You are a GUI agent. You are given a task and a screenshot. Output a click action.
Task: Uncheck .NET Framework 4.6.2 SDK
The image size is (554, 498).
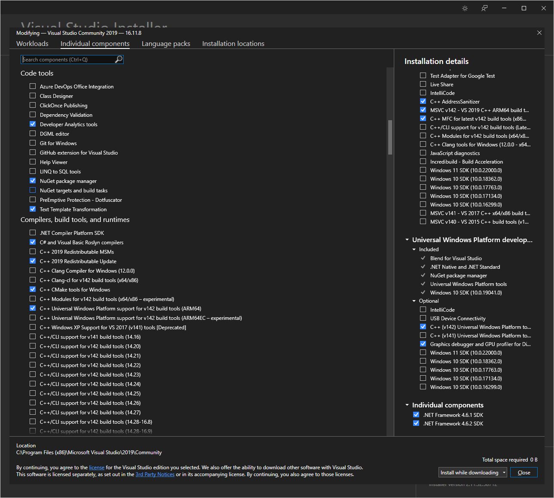point(416,423)
